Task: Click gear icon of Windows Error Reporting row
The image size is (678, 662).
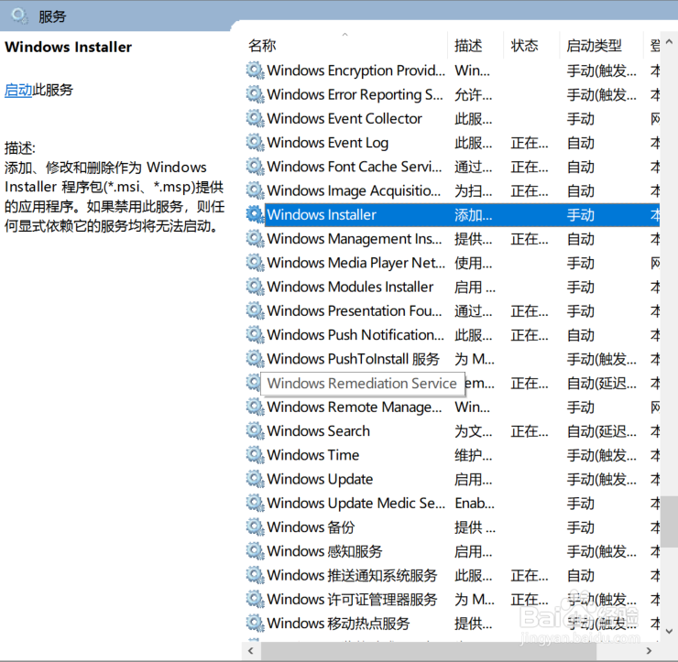Action: click(255, 94)
